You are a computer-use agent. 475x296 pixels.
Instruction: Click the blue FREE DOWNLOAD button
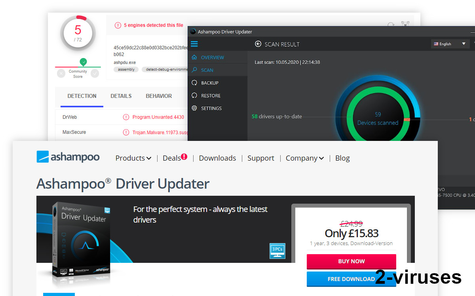pyautogui.click(x=351, y=279)
